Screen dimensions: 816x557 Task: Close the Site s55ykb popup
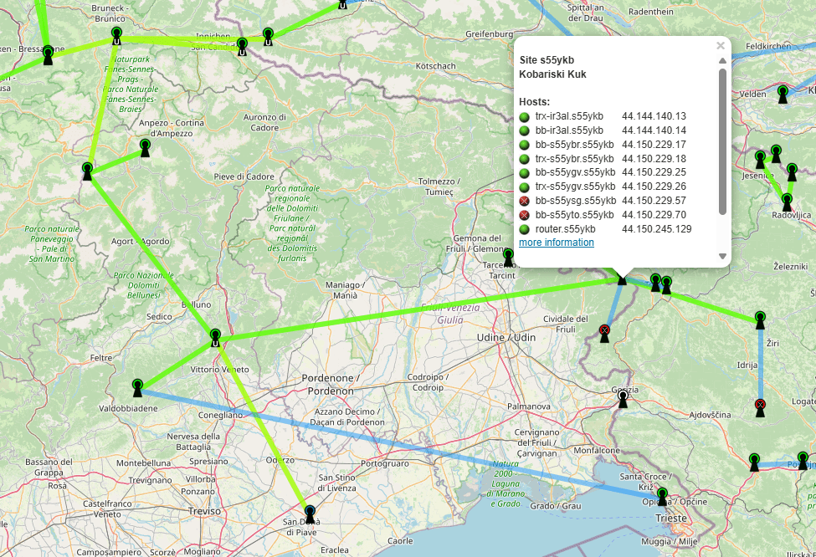721,46
